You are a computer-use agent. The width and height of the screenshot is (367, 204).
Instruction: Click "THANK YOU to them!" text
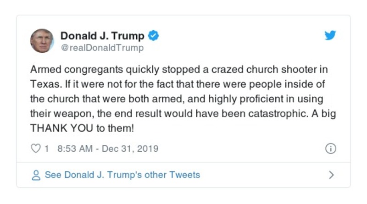point(82,128)
